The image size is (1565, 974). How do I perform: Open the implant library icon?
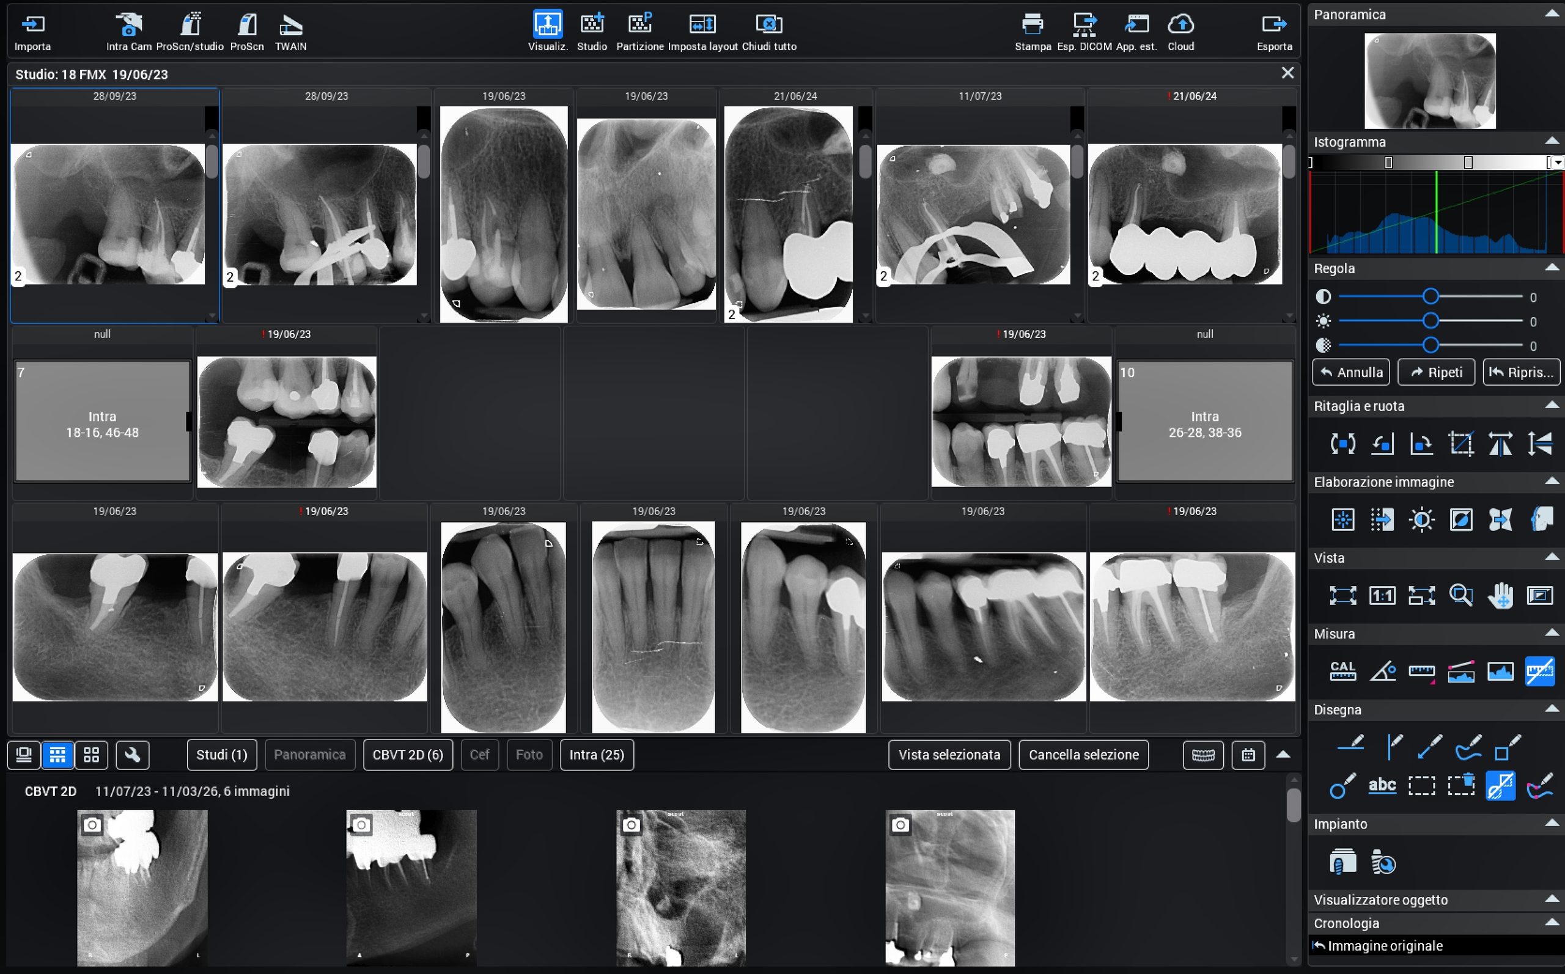(1342, 862)
